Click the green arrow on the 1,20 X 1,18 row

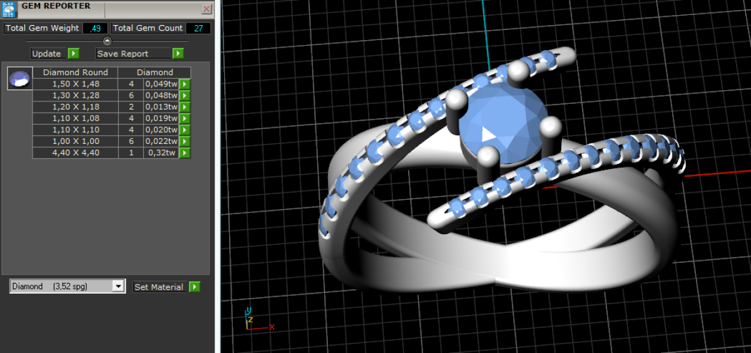coord(185,107)
